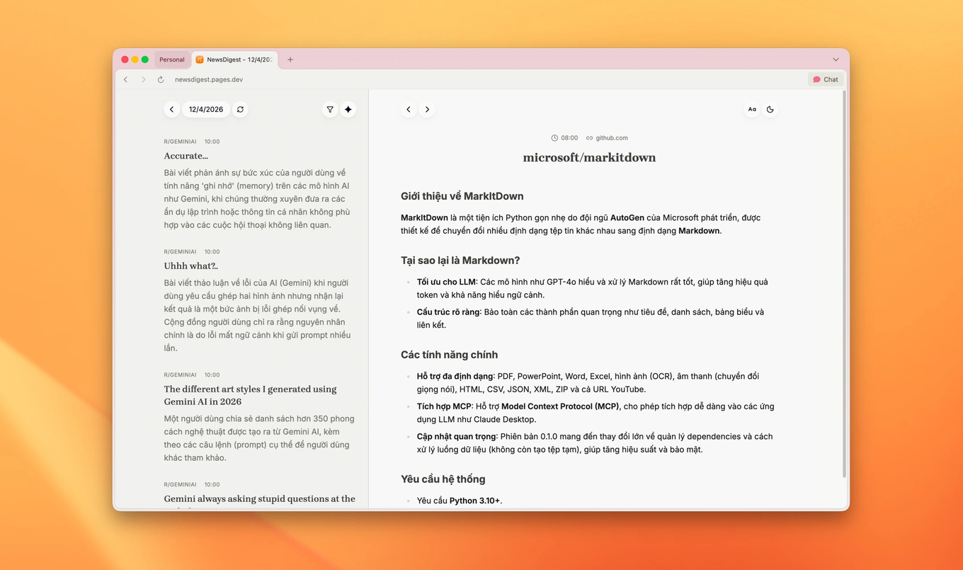The height and width of the screenshot is (570, 963).
Task: Navigate forward in the browser
Action: (143, 80)
